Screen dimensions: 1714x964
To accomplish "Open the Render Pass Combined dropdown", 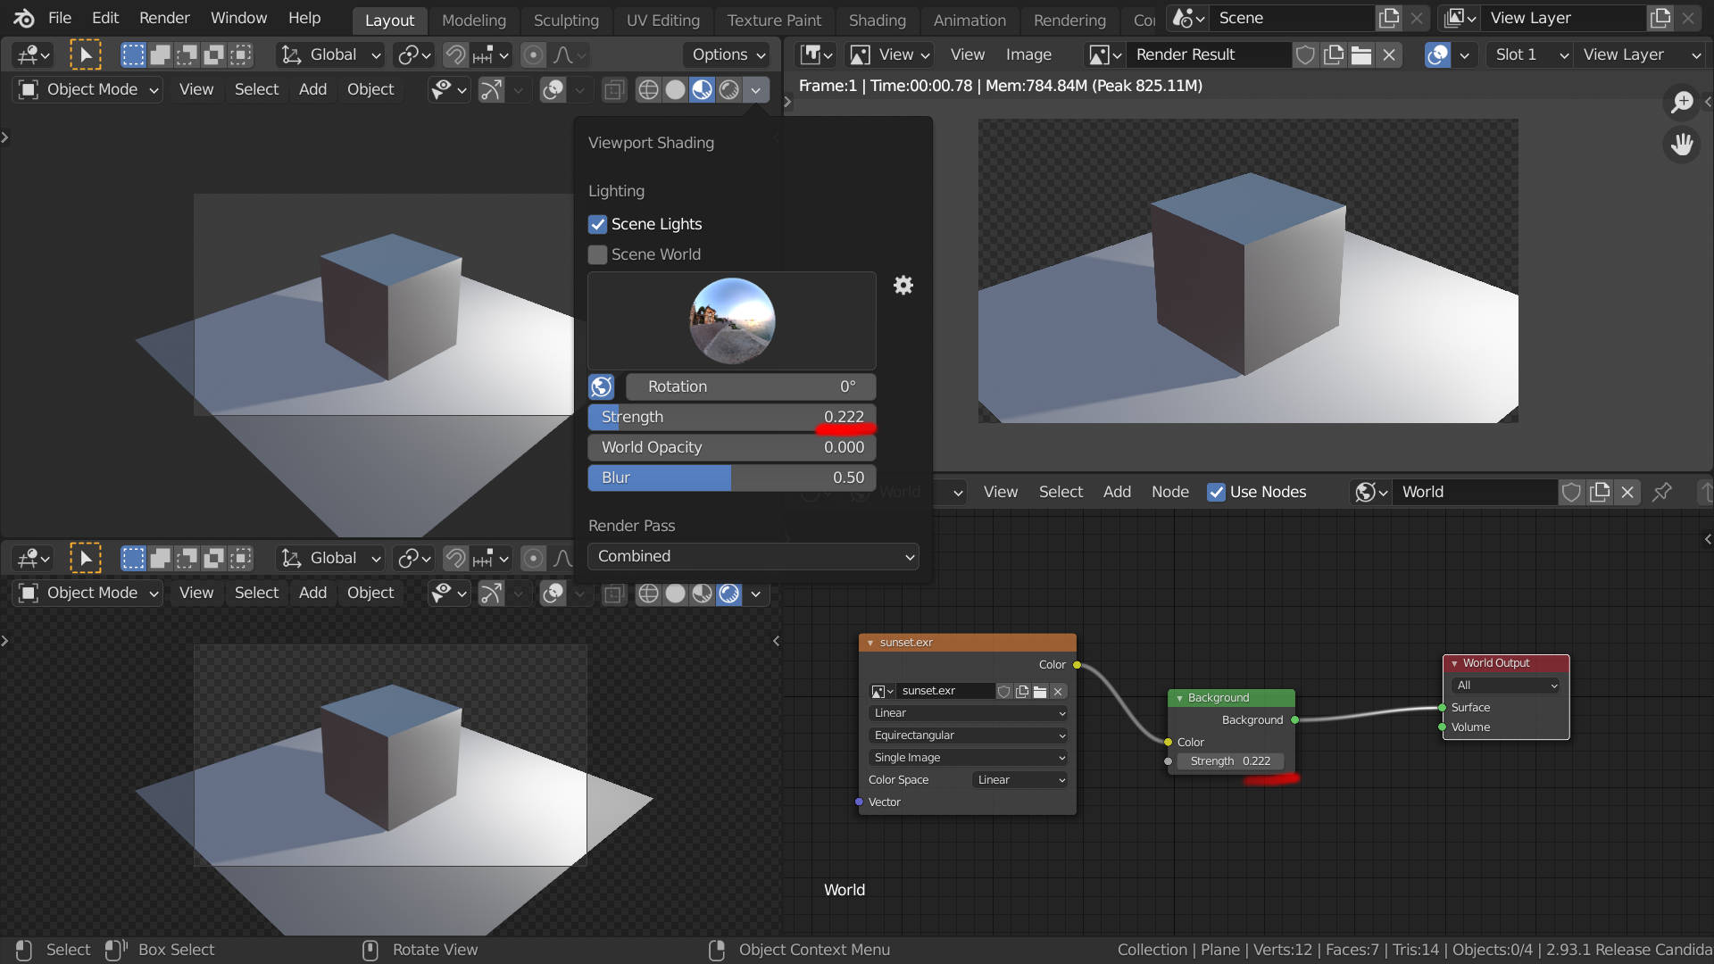I will click(x=753, y=556).
